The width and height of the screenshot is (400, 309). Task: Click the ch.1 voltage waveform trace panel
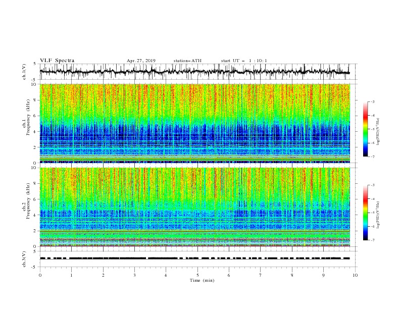198,72
